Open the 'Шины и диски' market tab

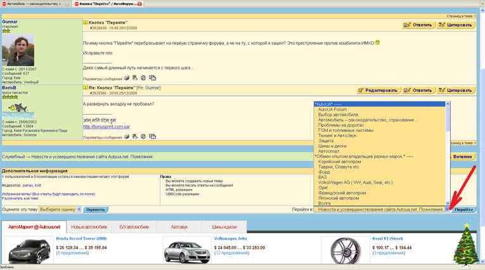tap(224, 227)
